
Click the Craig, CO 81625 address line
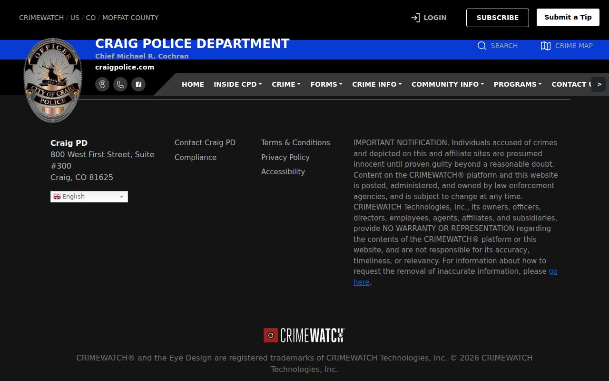click(82, 177)
